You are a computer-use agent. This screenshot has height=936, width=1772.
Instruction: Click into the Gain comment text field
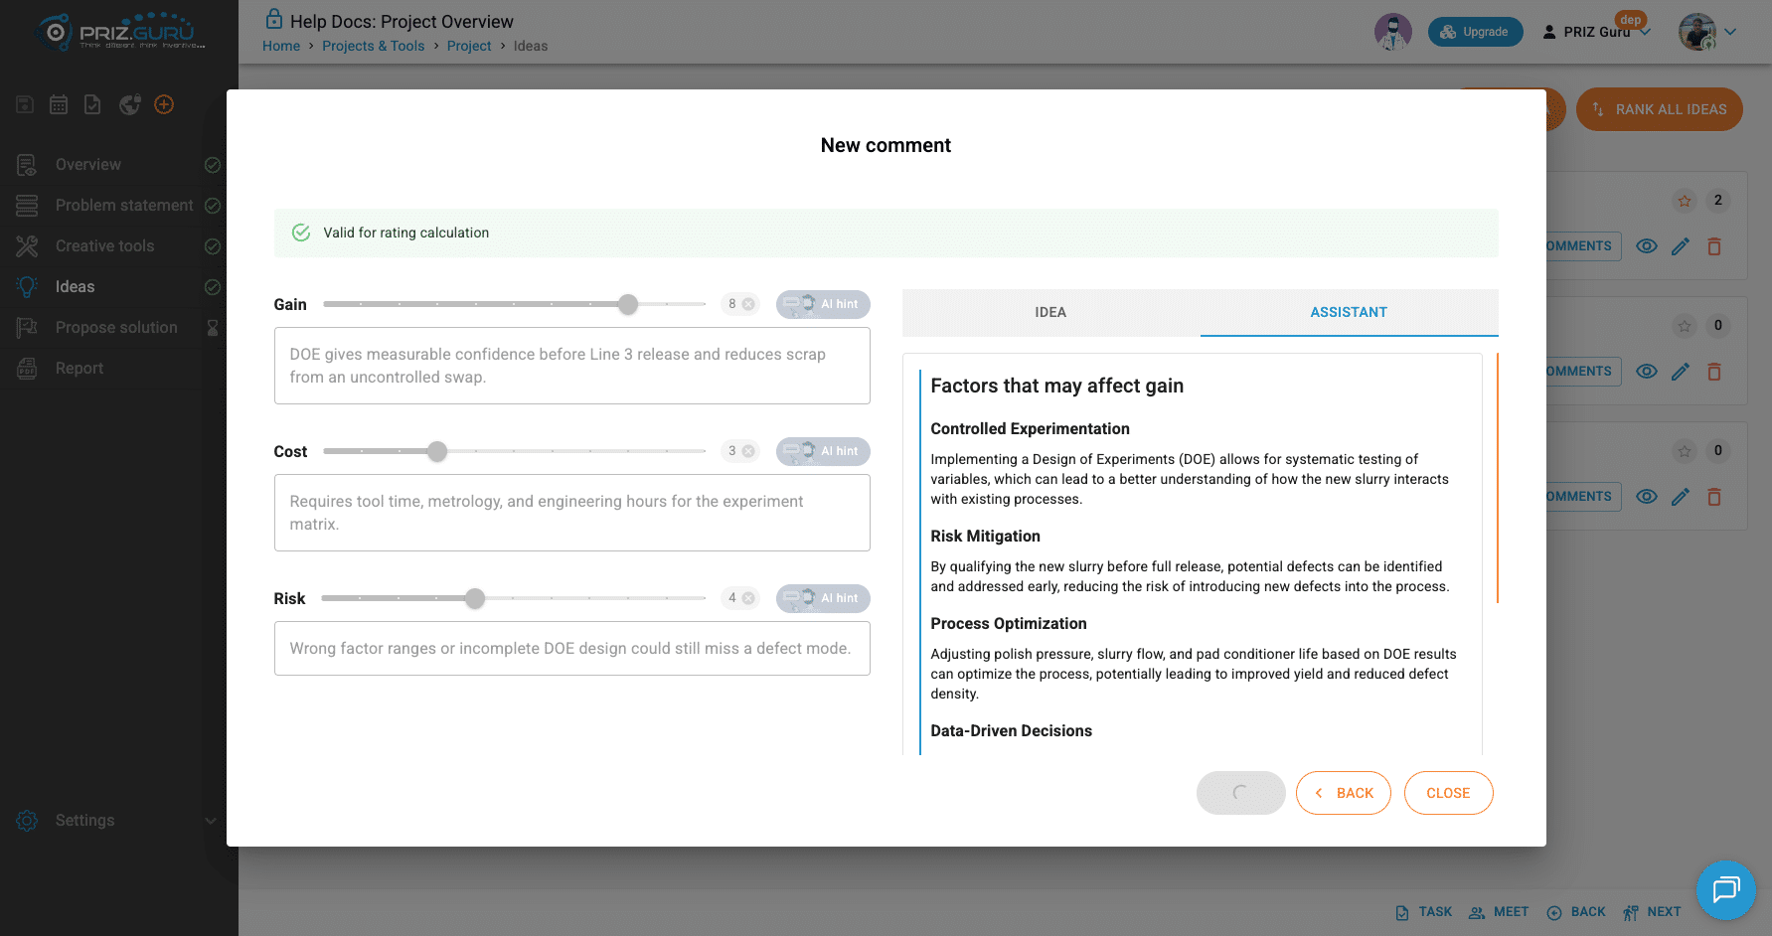[572, 366]
